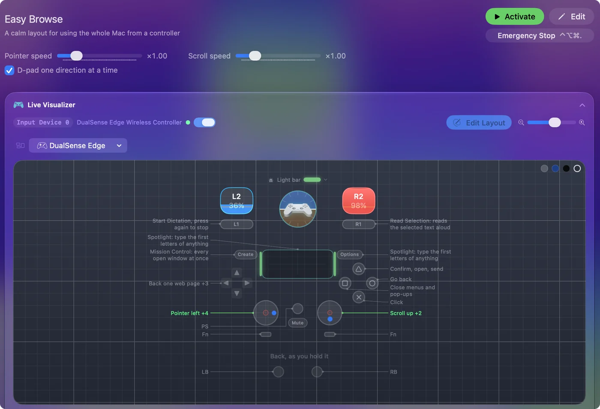This screenshot has height=409, width=600.
Task: Expand the Light bar chevron
Action: pos(326,180)
